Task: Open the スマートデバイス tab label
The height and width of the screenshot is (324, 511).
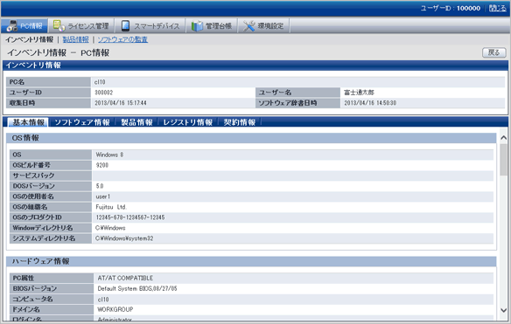Action: point(157,26)
